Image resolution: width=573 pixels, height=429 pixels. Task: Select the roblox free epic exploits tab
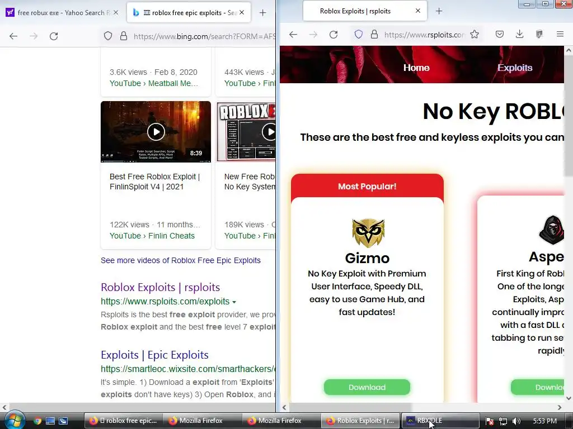point(189,12)
